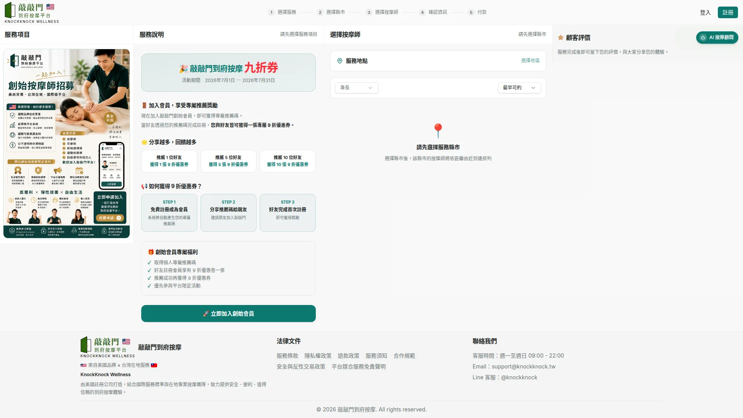Image resolution: width=743 pixels, height=418 pixels.
Task: Open the AI 按摩顧問 chat button
Action: click(x=717, y=38)
